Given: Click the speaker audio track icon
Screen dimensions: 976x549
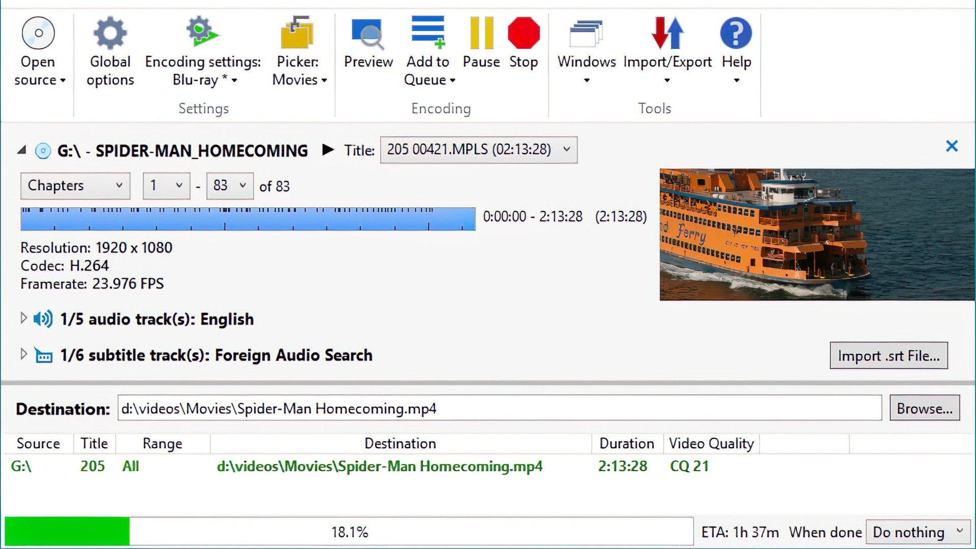Looking at the screenshot, I should [x=43, y=319].
